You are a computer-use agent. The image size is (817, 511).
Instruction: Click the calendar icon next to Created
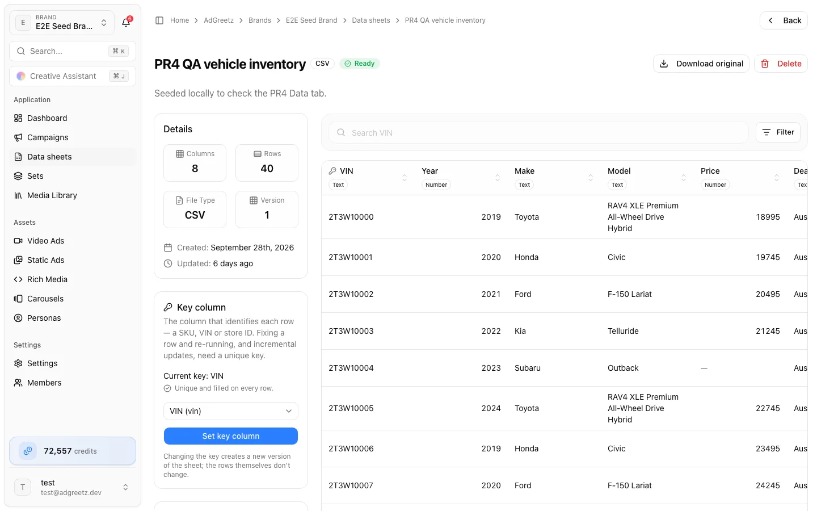[168, 248]
